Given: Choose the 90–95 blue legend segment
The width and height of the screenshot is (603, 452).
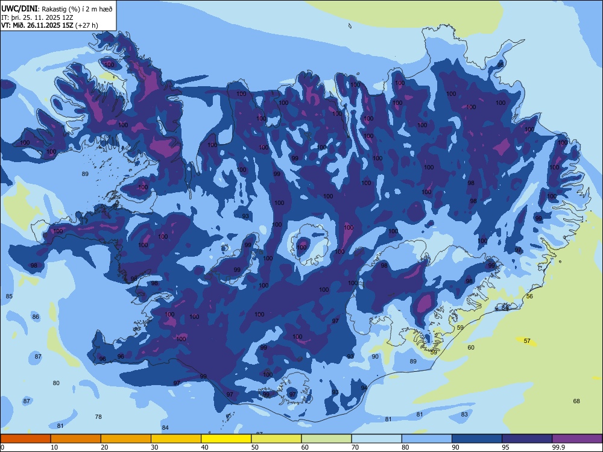Looking at the screenshot, I should coord(477,439).
